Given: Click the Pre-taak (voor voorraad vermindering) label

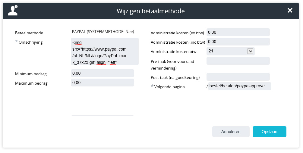Looking at the screenshot, I should tap(172, 65).
